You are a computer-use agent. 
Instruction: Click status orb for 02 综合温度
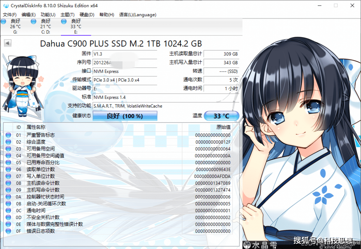tap(8, 142)
